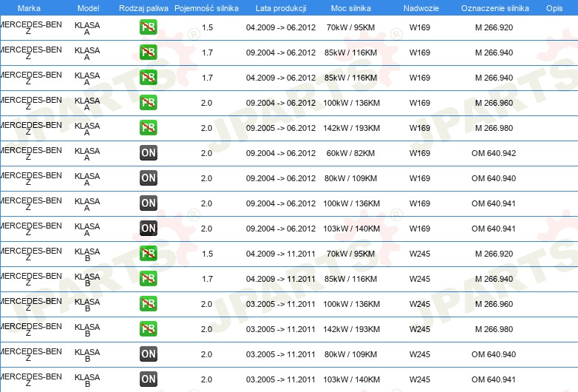Select "80kW / 109KM" in the W245 row
This screenshot has height=392, width=578.
[x=350, y=354]
